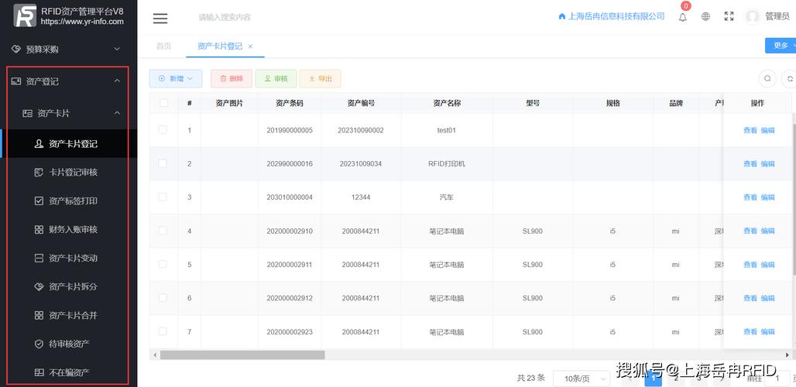Click the refresh icon above table
This screenshot has width=796, height=387.
789,78
